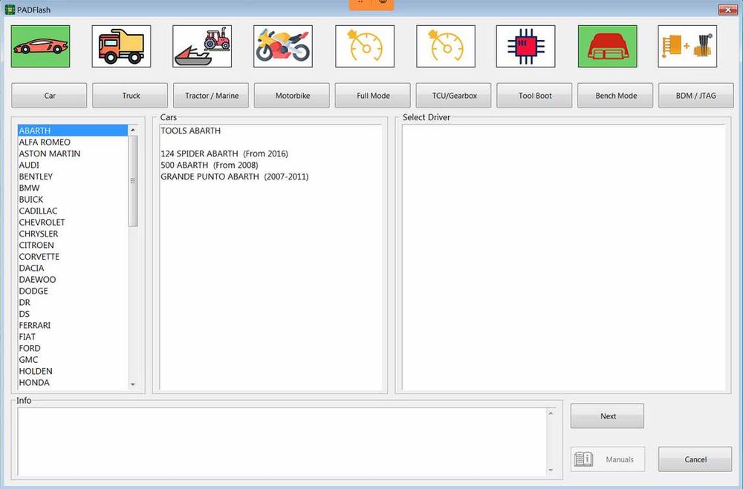Choose the Tool Boot mode

534,96
